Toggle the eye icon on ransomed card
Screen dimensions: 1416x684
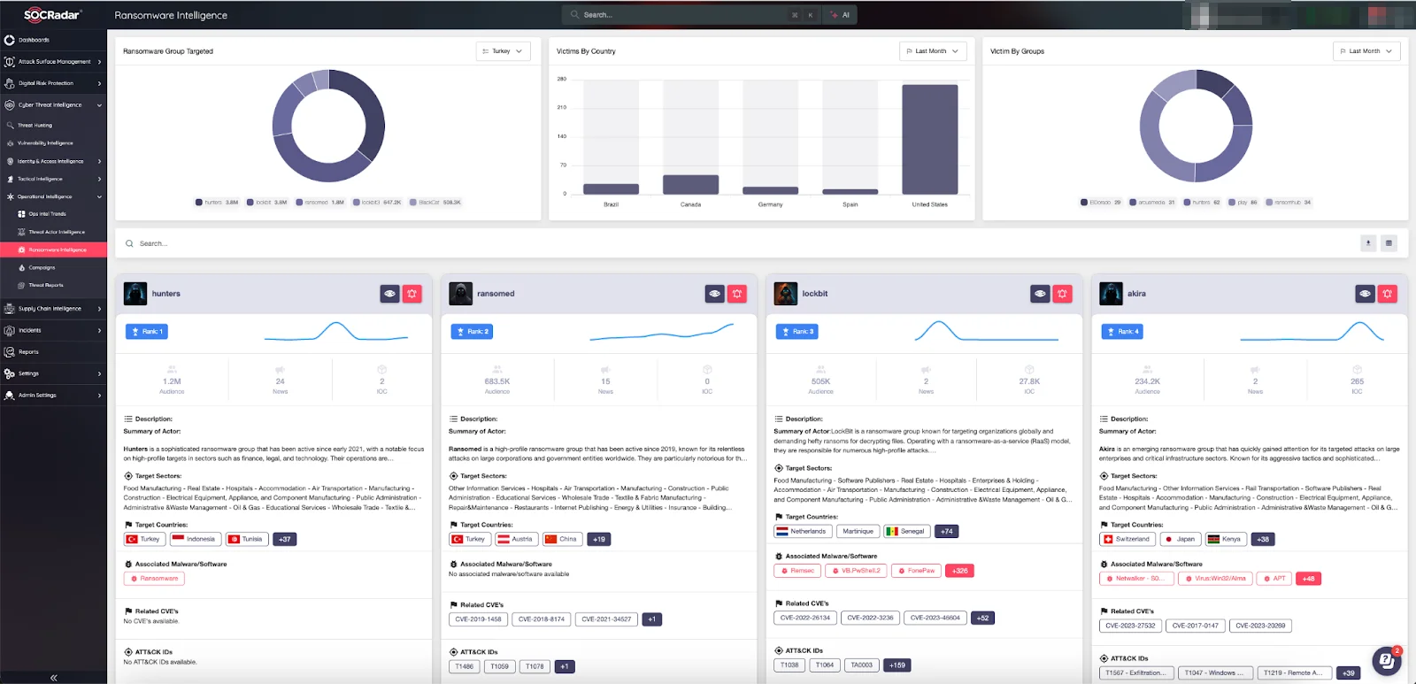715,294
